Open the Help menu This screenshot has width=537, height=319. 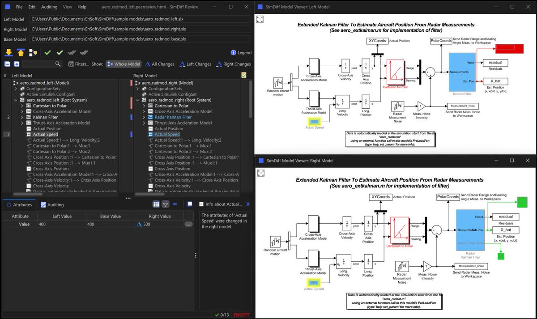pos(82,7)
